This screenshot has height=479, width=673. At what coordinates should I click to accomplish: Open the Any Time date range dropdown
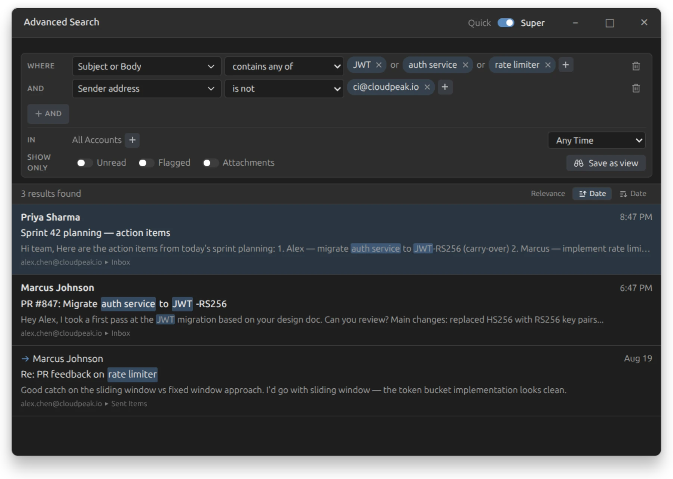tap(596, 140)
